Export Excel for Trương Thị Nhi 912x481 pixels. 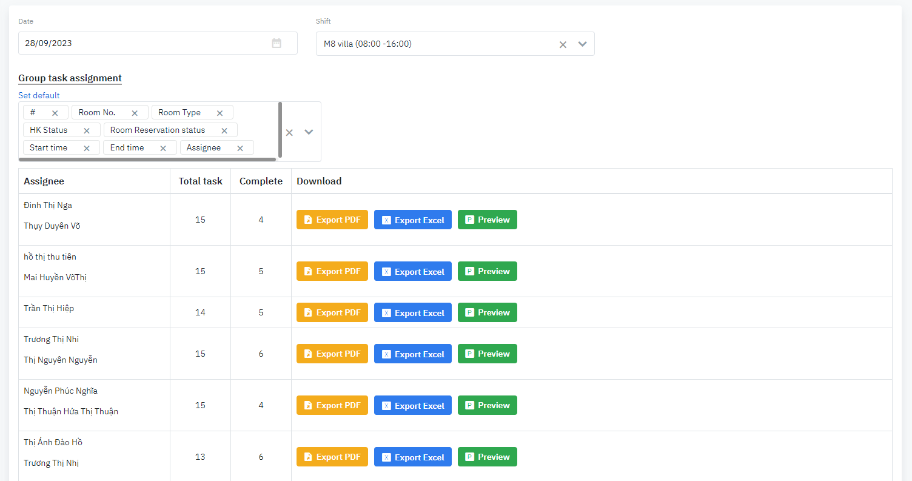tap(413, 354)
